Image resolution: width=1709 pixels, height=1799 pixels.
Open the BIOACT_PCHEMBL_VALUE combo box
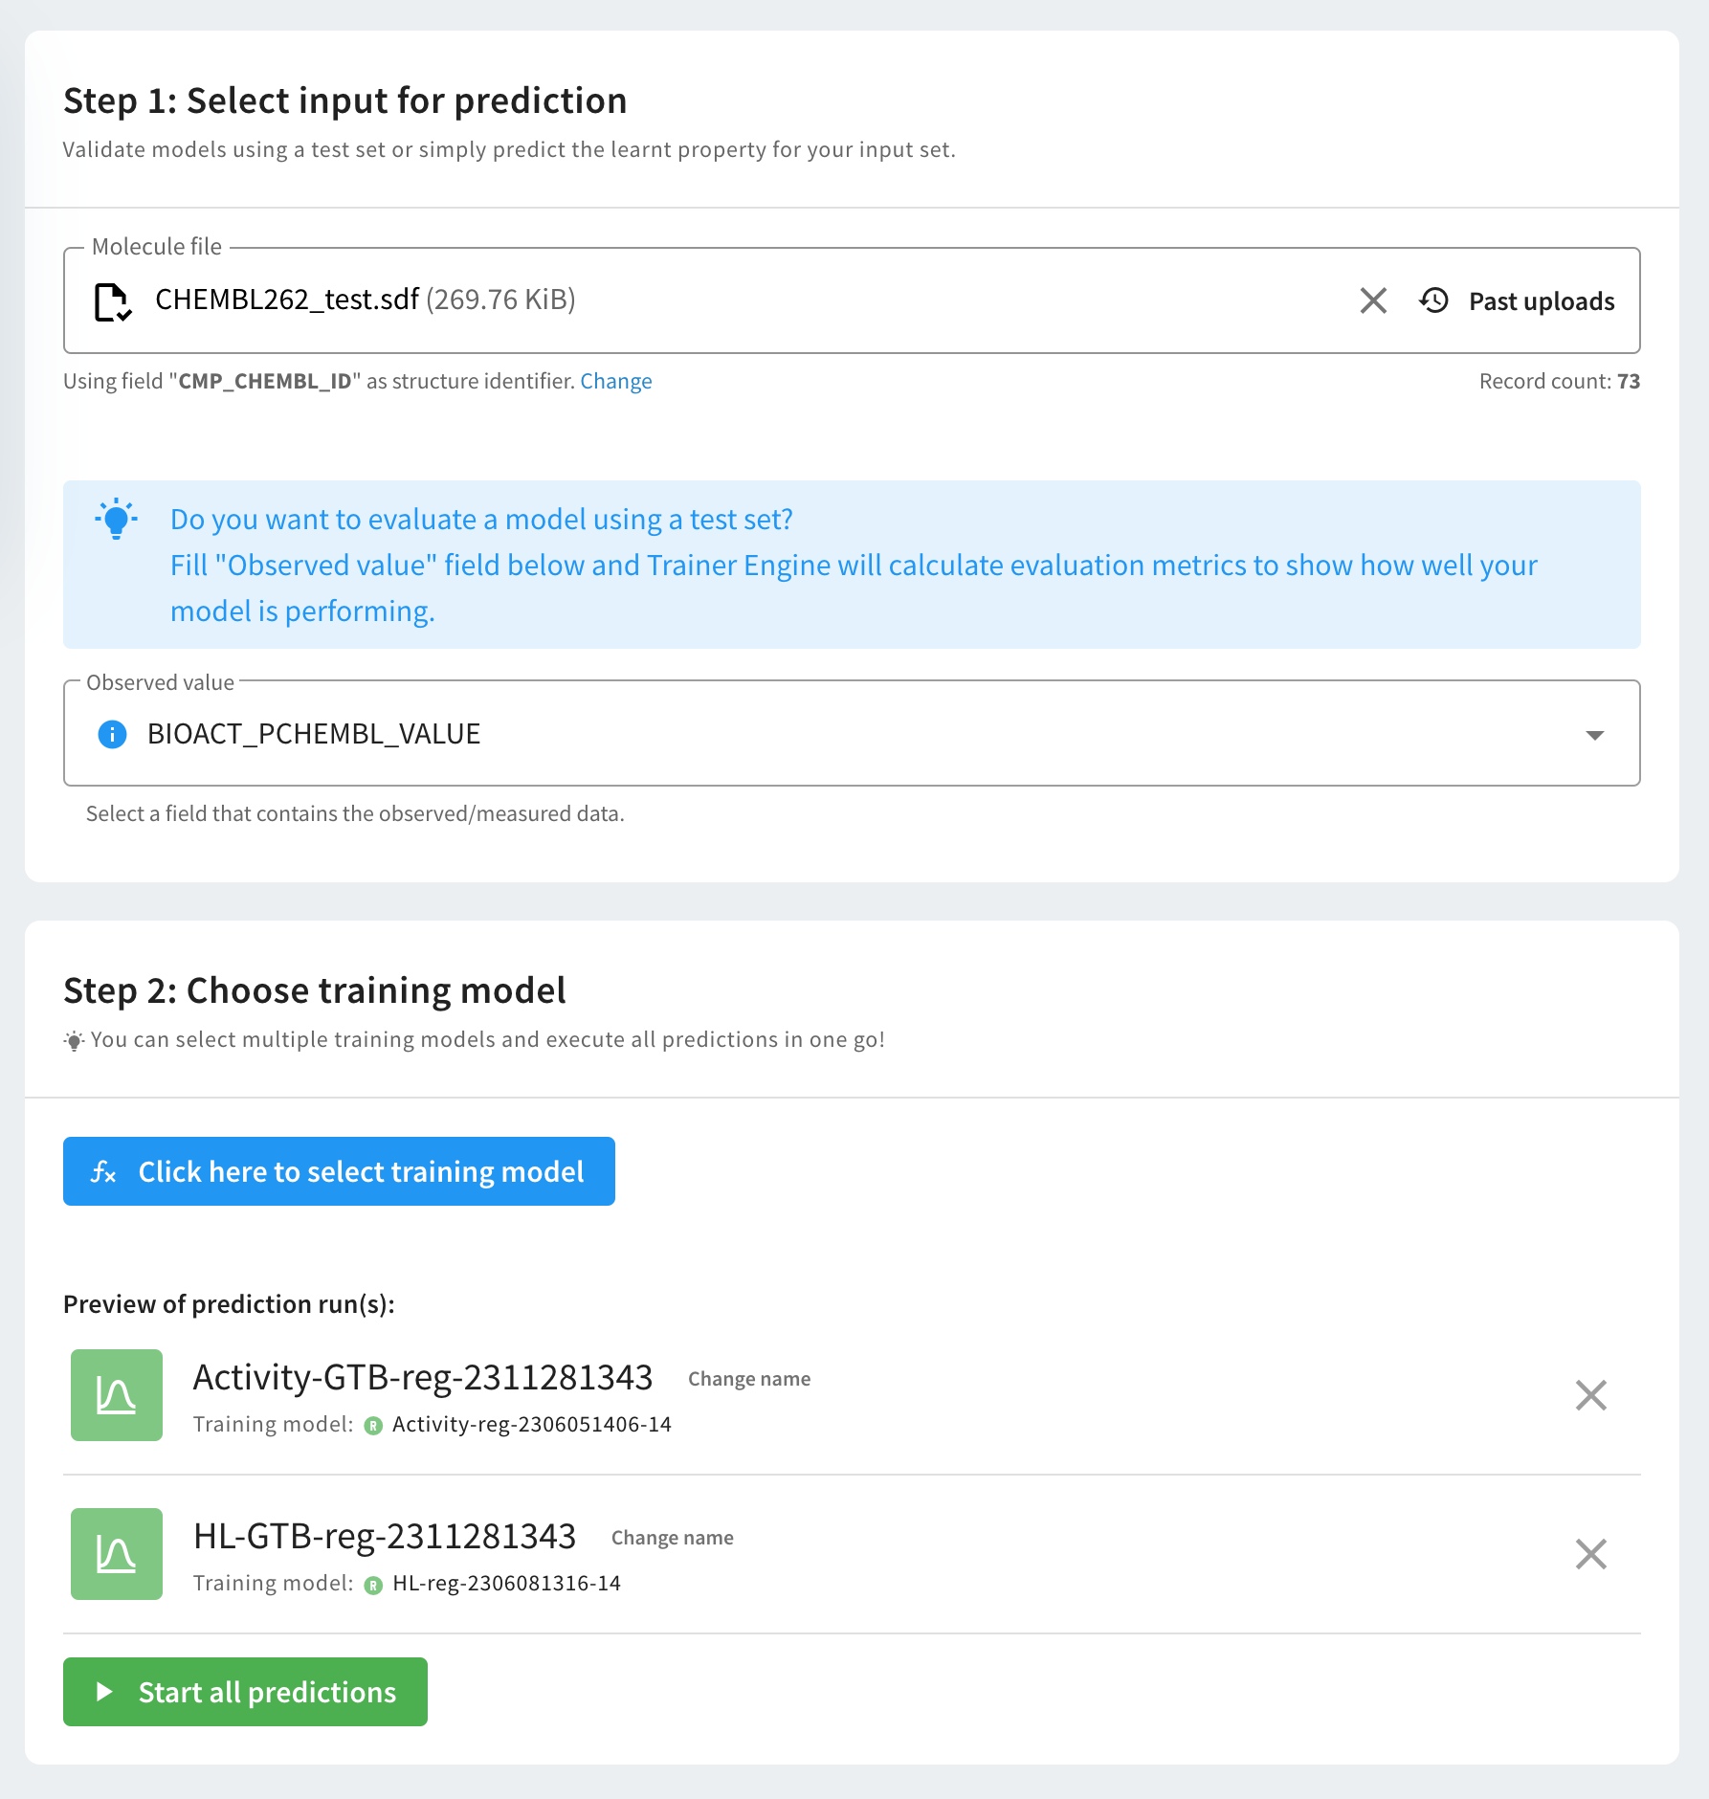point(842,734)
